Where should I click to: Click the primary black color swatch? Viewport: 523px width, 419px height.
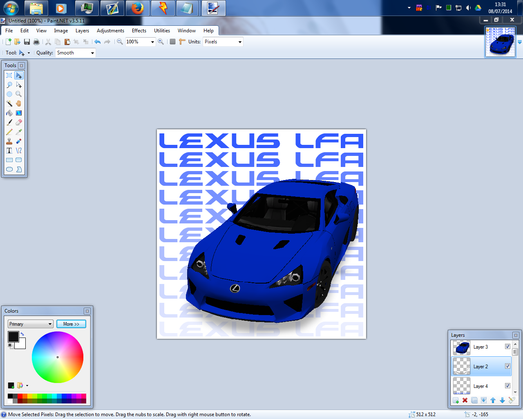[x=13, y=337]
